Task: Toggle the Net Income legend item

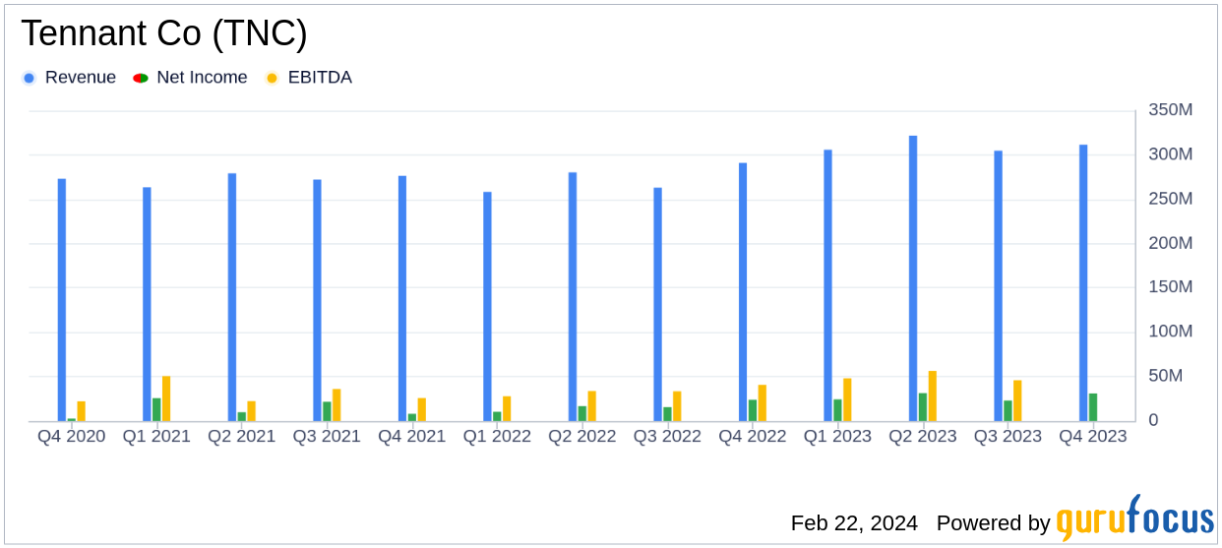Action: [190, 78]
